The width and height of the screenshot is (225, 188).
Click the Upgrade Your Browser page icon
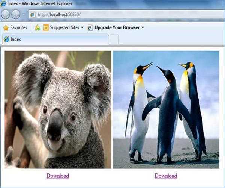pos(90,27)
